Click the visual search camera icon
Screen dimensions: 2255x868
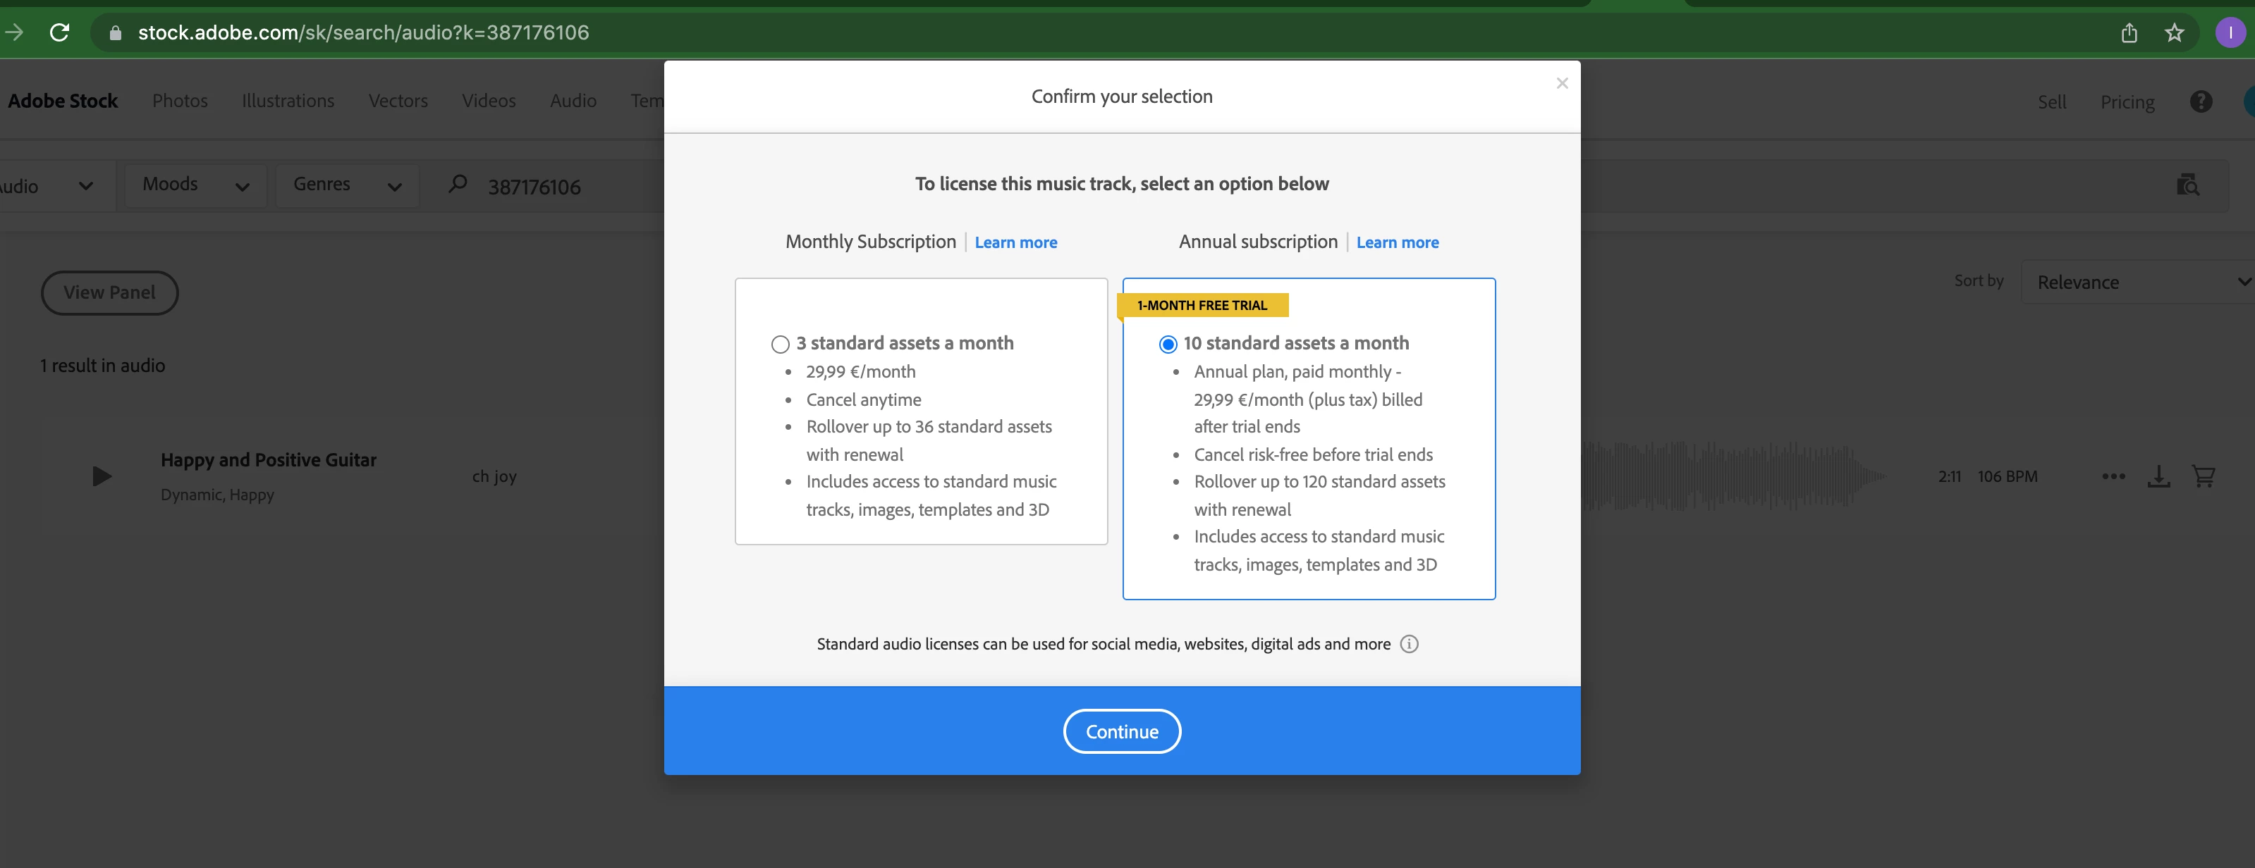point(2187,185)
